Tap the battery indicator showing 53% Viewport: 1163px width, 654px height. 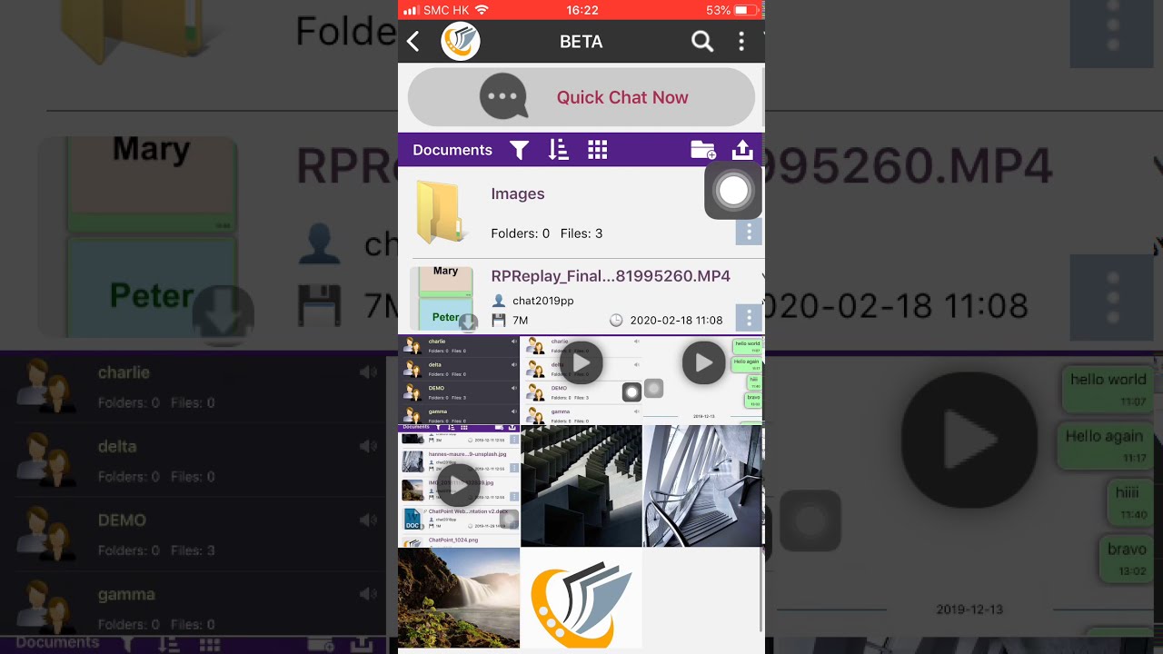pyautogui.click(x=731, y=10)
